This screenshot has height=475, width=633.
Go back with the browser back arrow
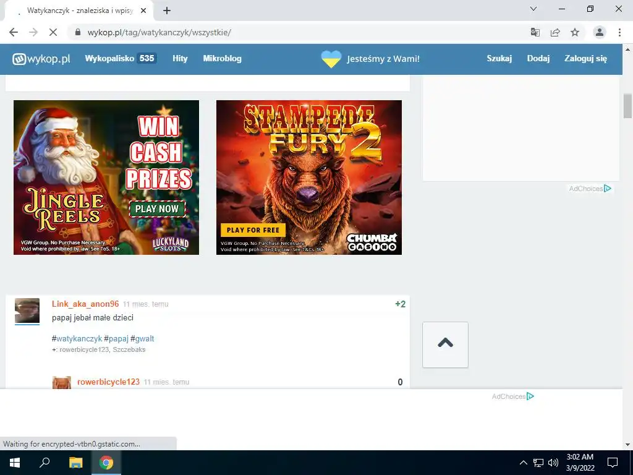click(14, 32)
